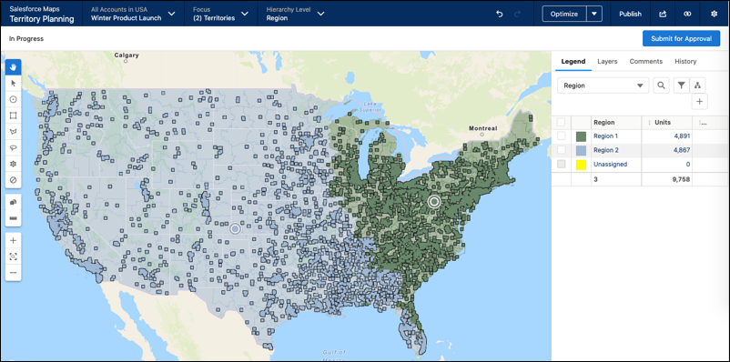This screenshot has width=730, height=362.
Task: Click the gear tool in map toolbar
Action: click(x=13, y=164)
